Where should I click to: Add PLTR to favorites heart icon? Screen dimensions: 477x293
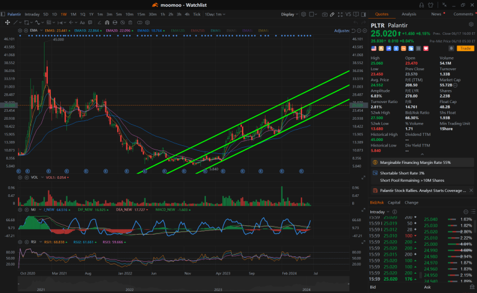coord(426,48)
